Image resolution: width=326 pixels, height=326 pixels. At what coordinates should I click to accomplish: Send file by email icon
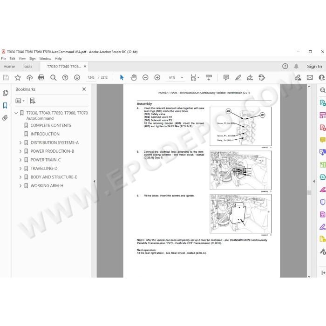pyautogui.click(x=310, y=78)
